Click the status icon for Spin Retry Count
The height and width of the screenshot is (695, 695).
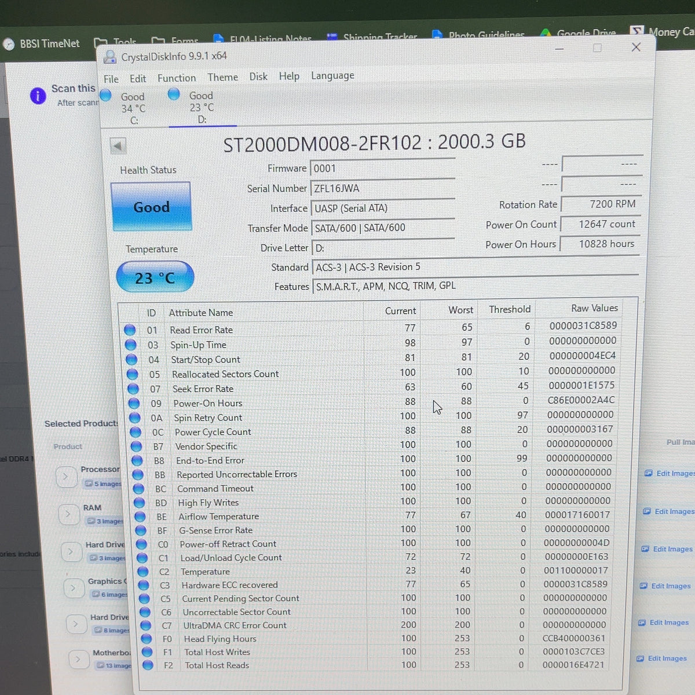coord(135,418)
